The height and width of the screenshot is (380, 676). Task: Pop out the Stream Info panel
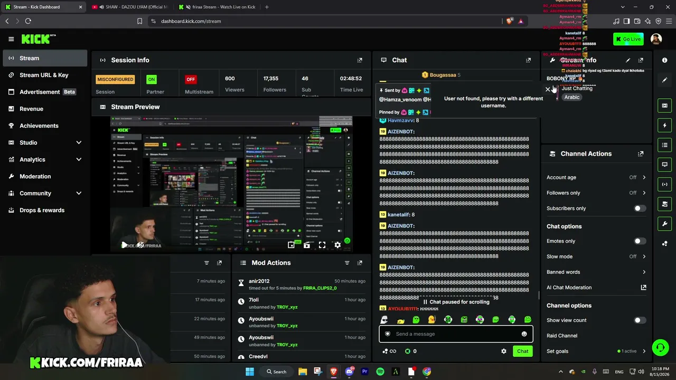point(641,60)
